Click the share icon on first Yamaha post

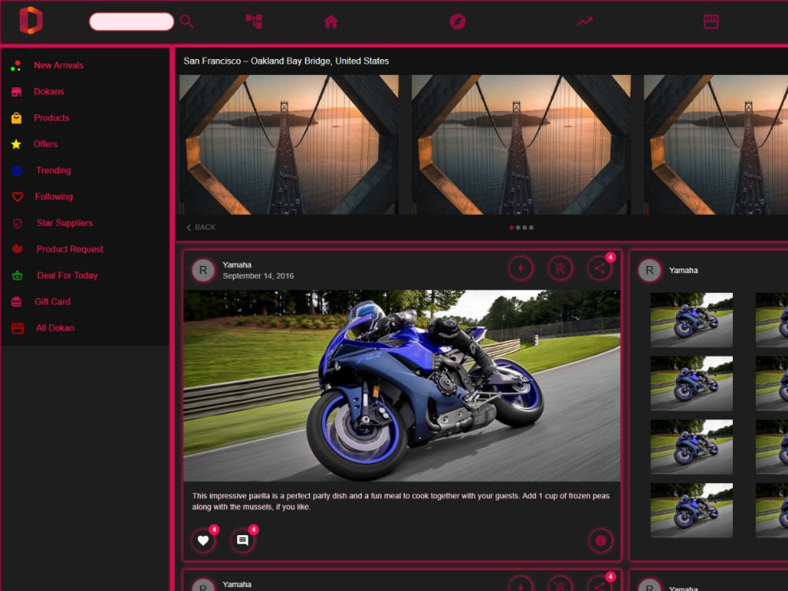pyautogui.click(x=600, y=268)
